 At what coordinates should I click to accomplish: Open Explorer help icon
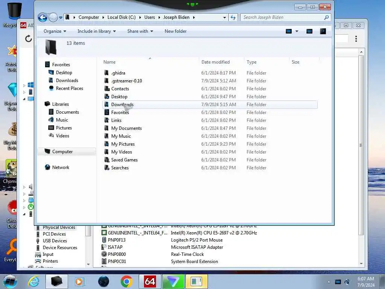point(323,31)
